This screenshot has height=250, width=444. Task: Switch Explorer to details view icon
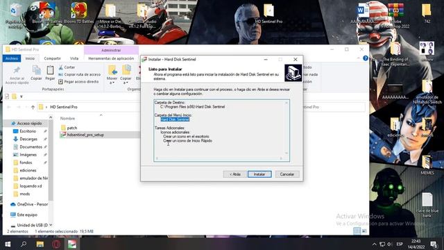tap(357, 231)
